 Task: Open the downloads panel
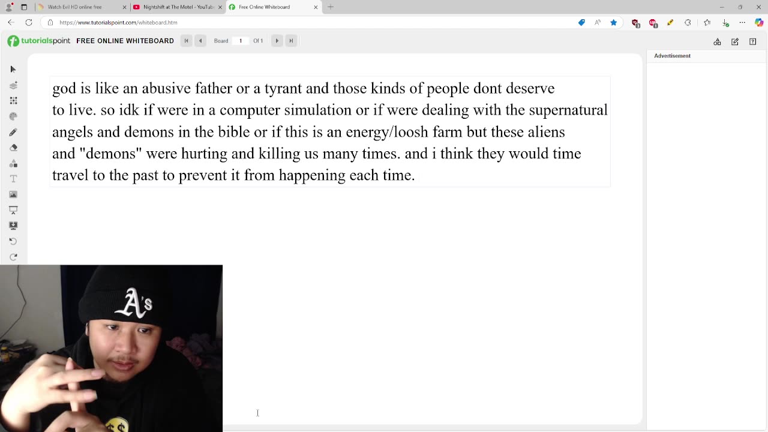pyautogui.click(x=725, y=23)
